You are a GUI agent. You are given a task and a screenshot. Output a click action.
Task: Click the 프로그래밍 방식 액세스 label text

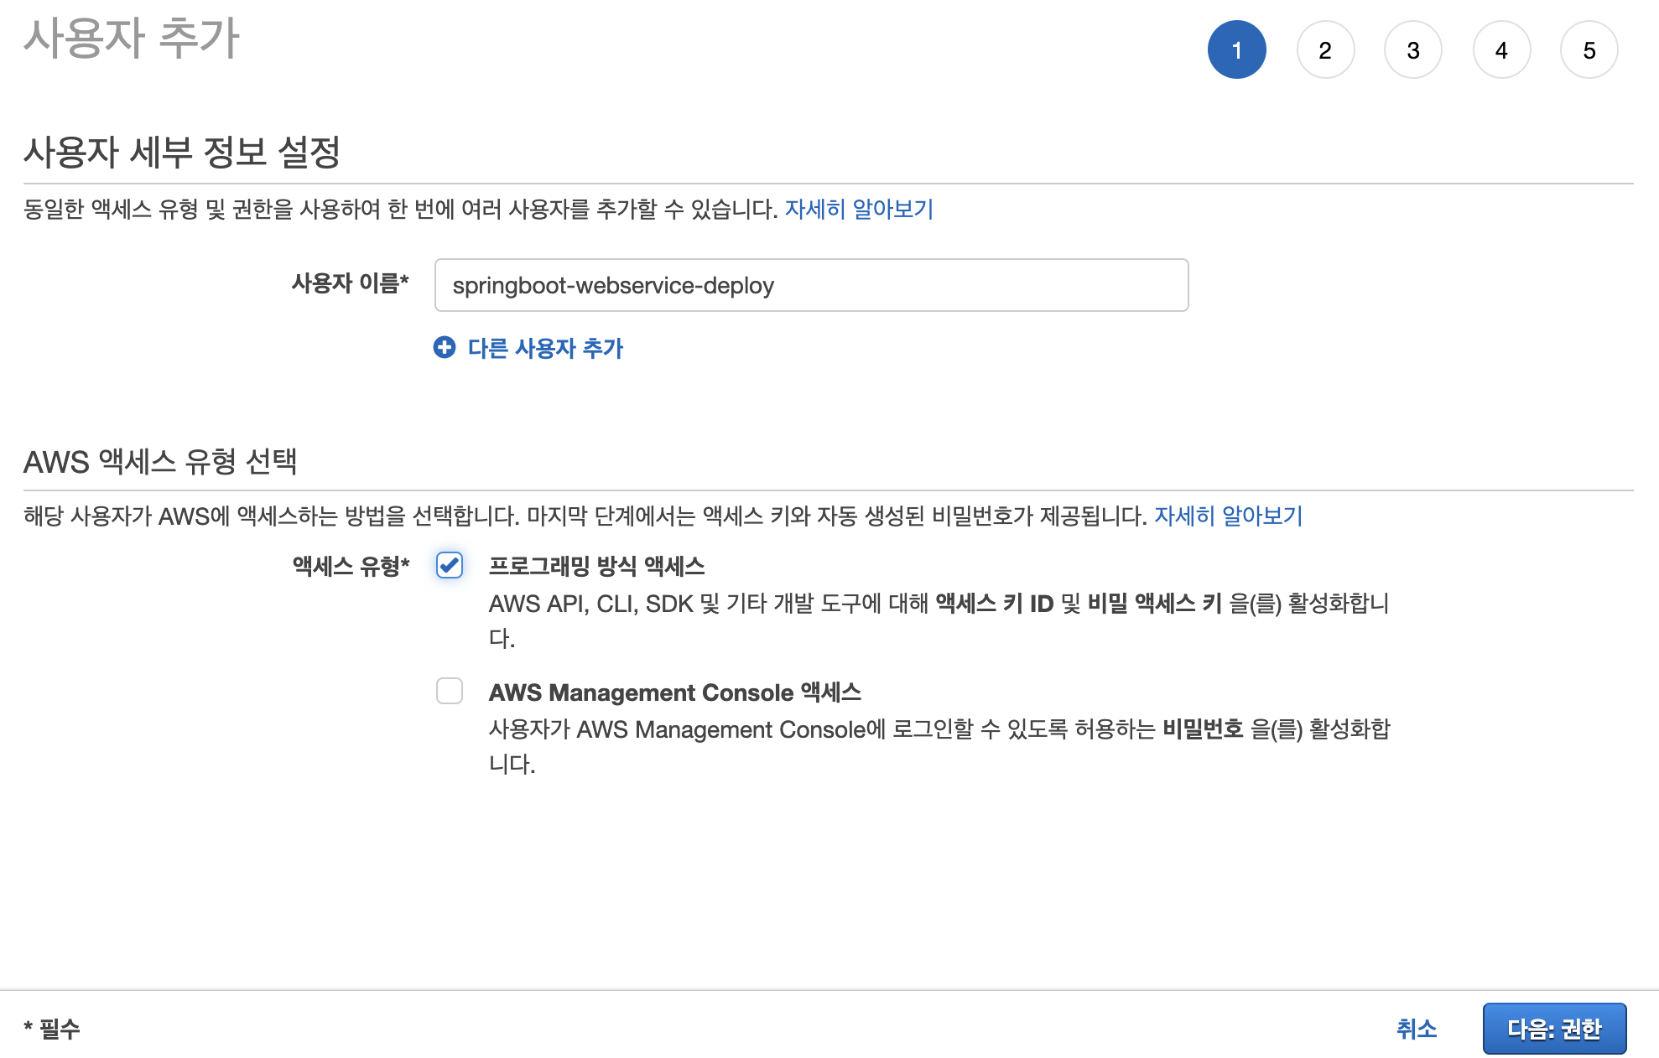596,566
